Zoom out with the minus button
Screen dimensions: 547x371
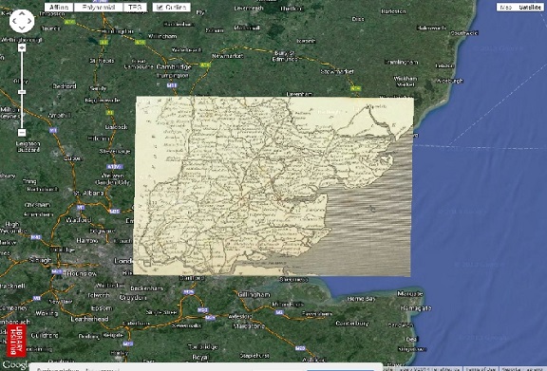(x=22, y=133)
